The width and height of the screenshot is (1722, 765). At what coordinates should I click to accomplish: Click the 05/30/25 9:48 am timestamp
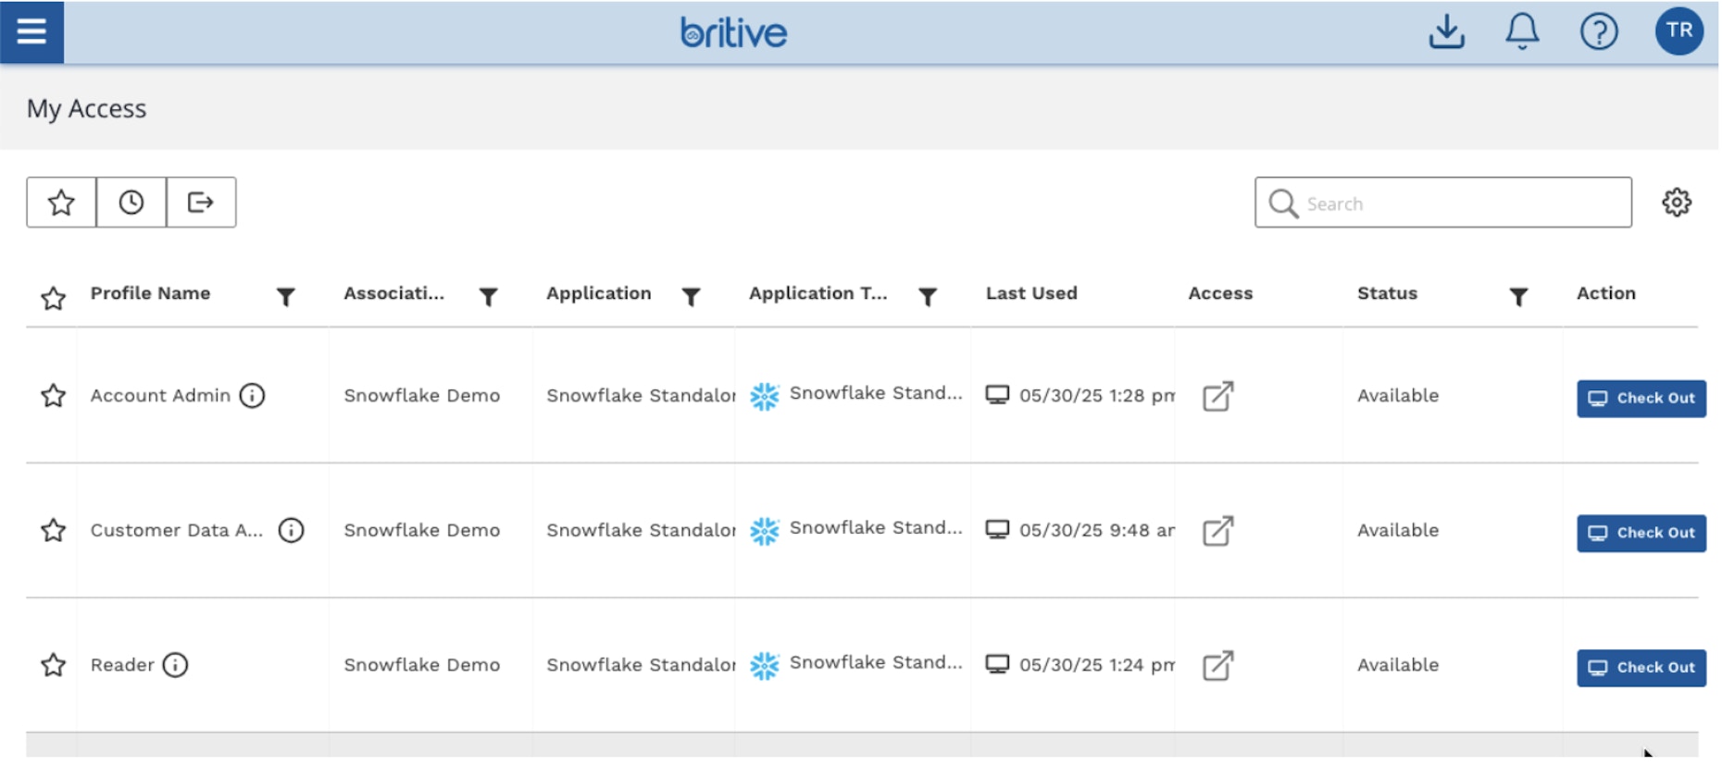tap(1097, 530)
